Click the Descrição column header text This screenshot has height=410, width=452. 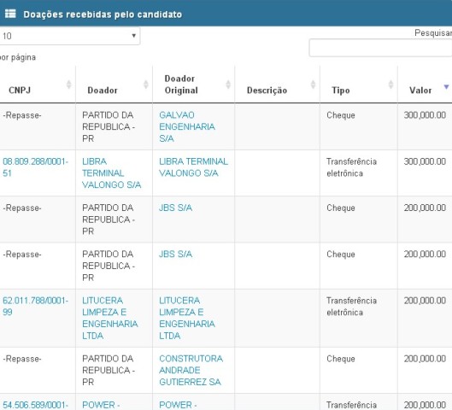pyautogui.click(x=267, y=91)
